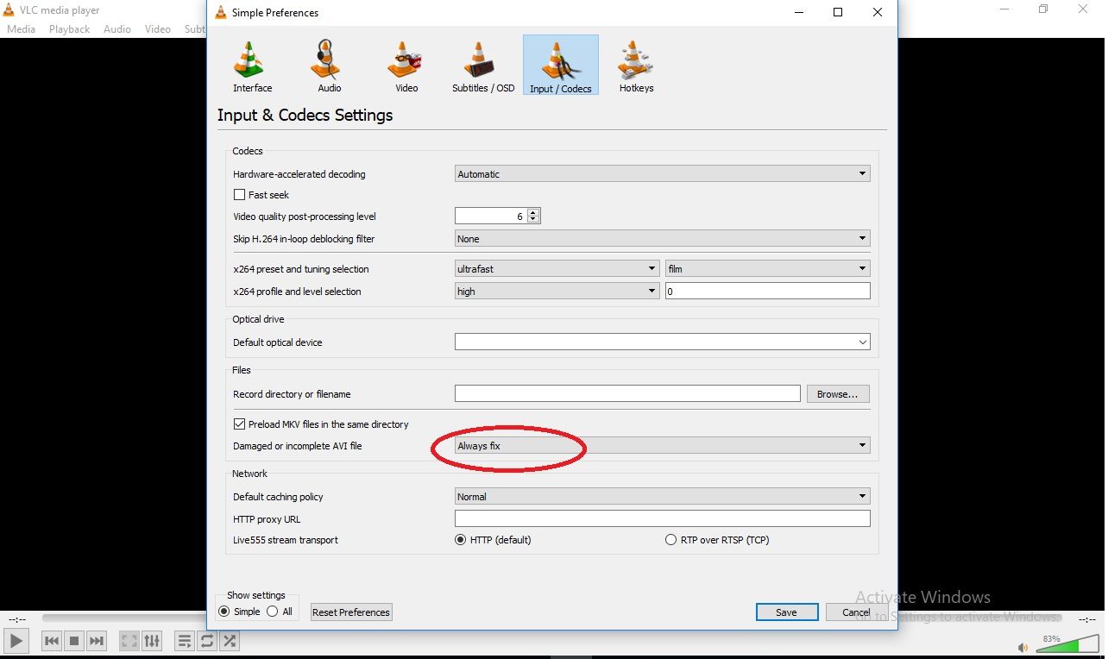This screenshot has height=659, width=1108.
Task: Click the Browse... button
Action: tap(837, 393)
